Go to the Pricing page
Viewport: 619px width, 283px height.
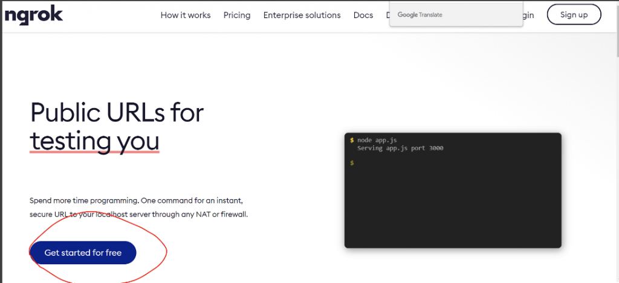tap(237, 15)
